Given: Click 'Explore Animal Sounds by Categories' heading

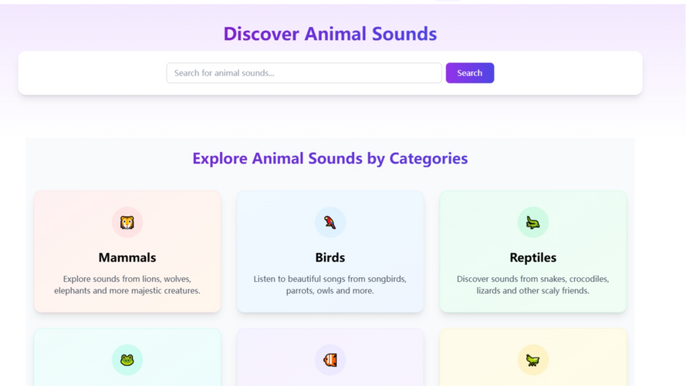Looking at the screenshot, I should 329,158.
